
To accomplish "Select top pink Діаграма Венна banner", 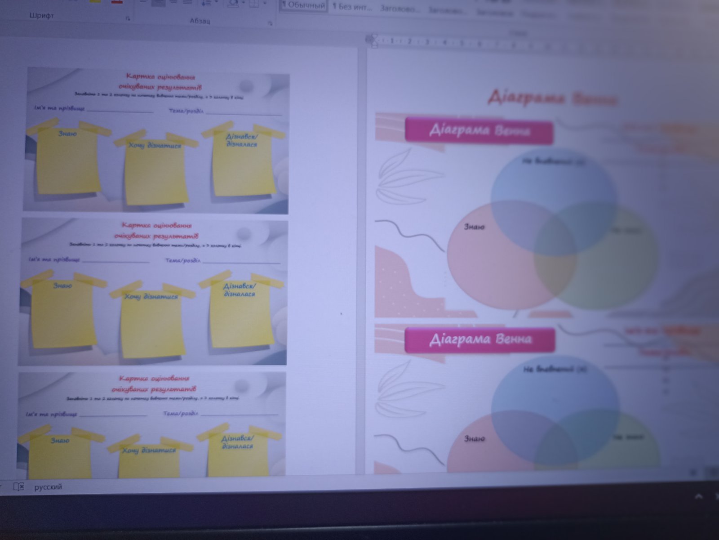I will click(479, 131).
